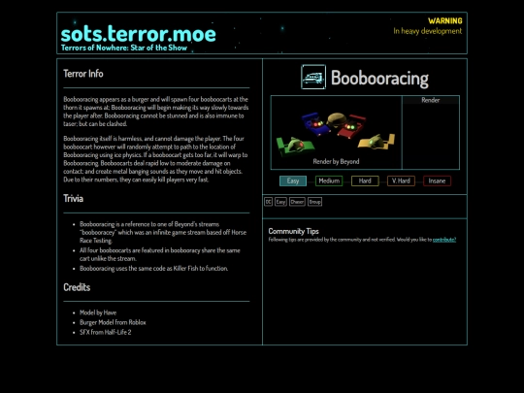Switch to the Render tab

431,100
